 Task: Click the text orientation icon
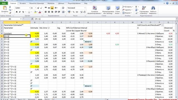tap(56, 8)
